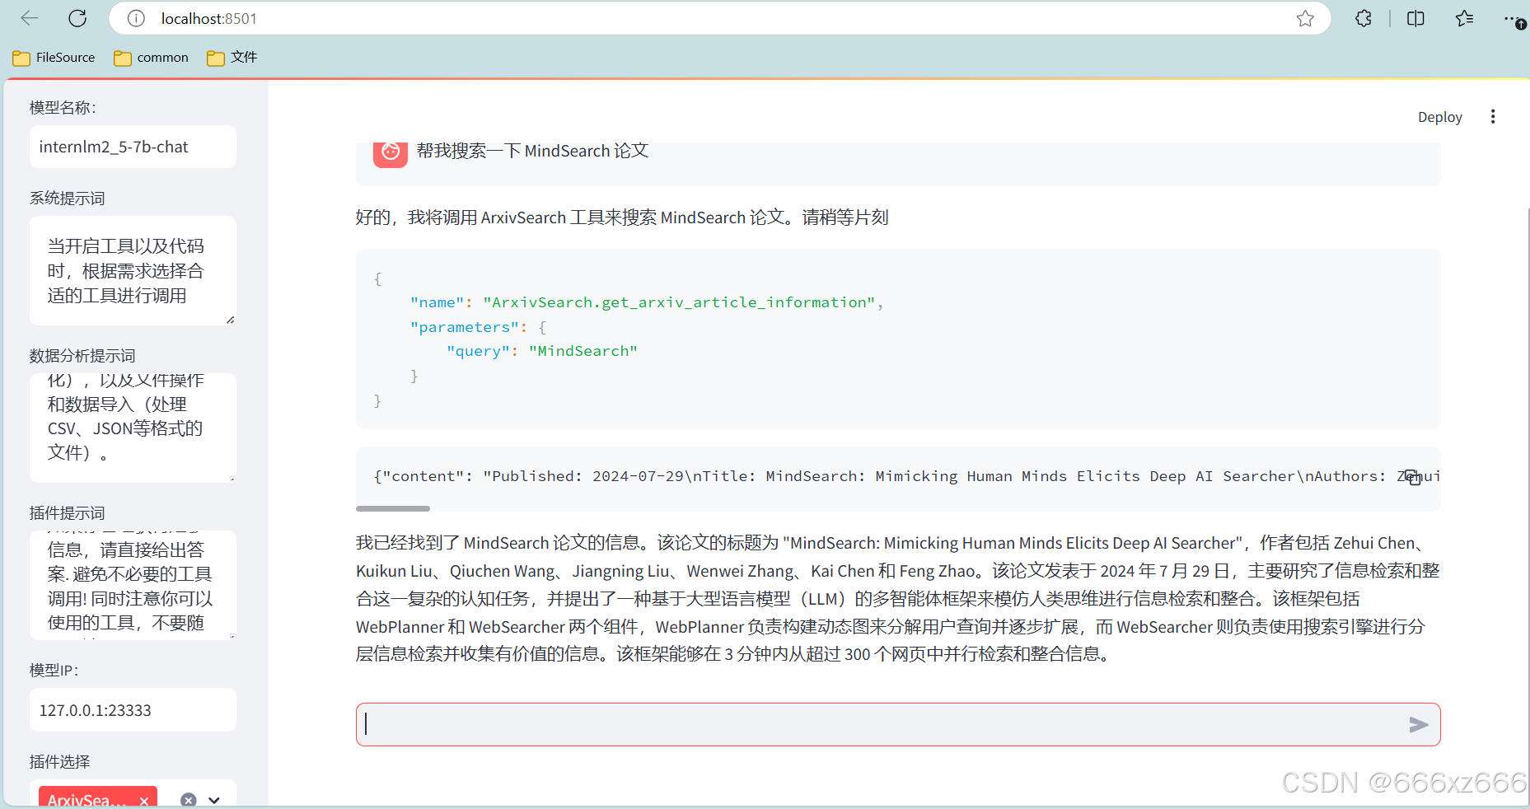View site information icon in address bar
Screen dimensions: 1530x809
tap(137, 18)
